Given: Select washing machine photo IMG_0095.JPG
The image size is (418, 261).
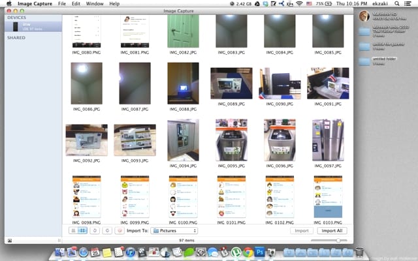Looking at the screenshot, I should click(231, 140).
